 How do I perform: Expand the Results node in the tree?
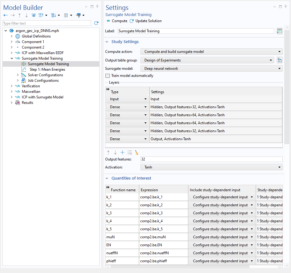pyautogui.click(x=12, y=103)
